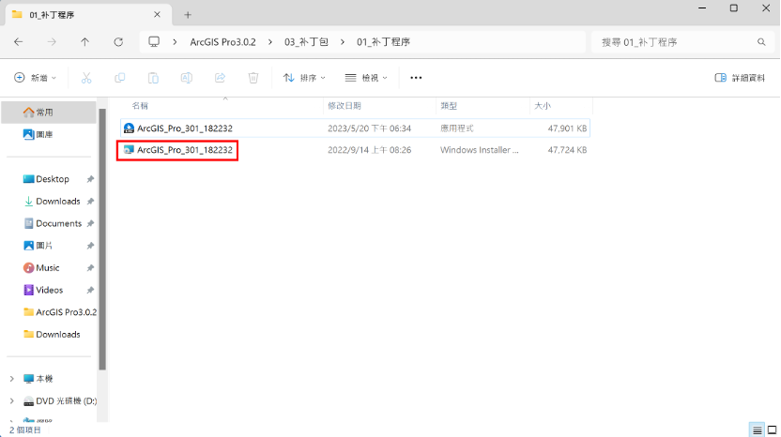Select the ArcGIS_Pro_301_182232 Windows Installer file
Screen dimensions: 781x437
point(355,150)
